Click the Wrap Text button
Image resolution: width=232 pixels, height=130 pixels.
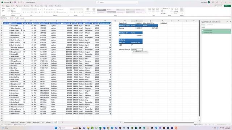(x=60, y=9)
